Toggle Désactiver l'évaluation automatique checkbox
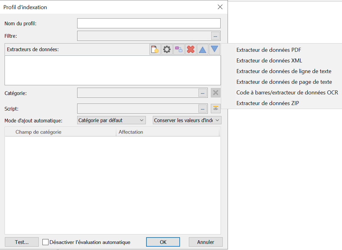 45,242
